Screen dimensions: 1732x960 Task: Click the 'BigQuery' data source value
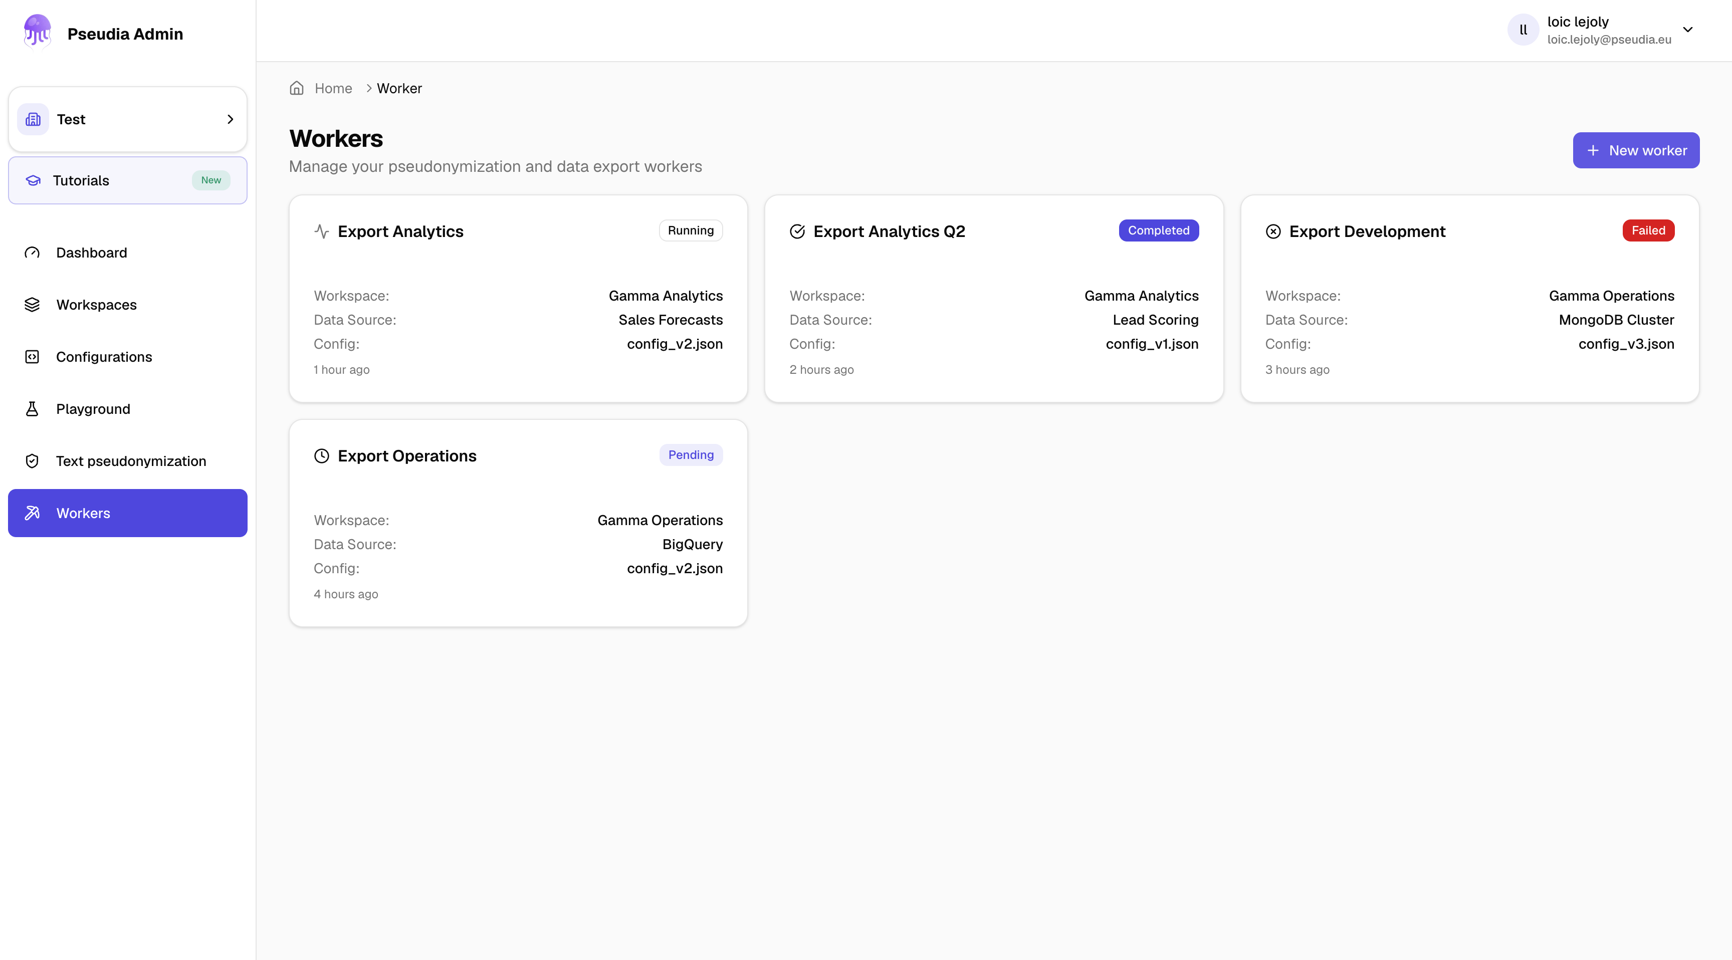pos(693,545)
